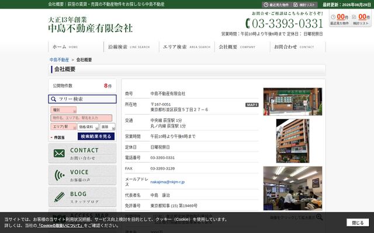The height and width of the screenshot is (233, 374).
Task: Call the phone number 03-3393-0331 banner
Action: [x=284, y=23]
